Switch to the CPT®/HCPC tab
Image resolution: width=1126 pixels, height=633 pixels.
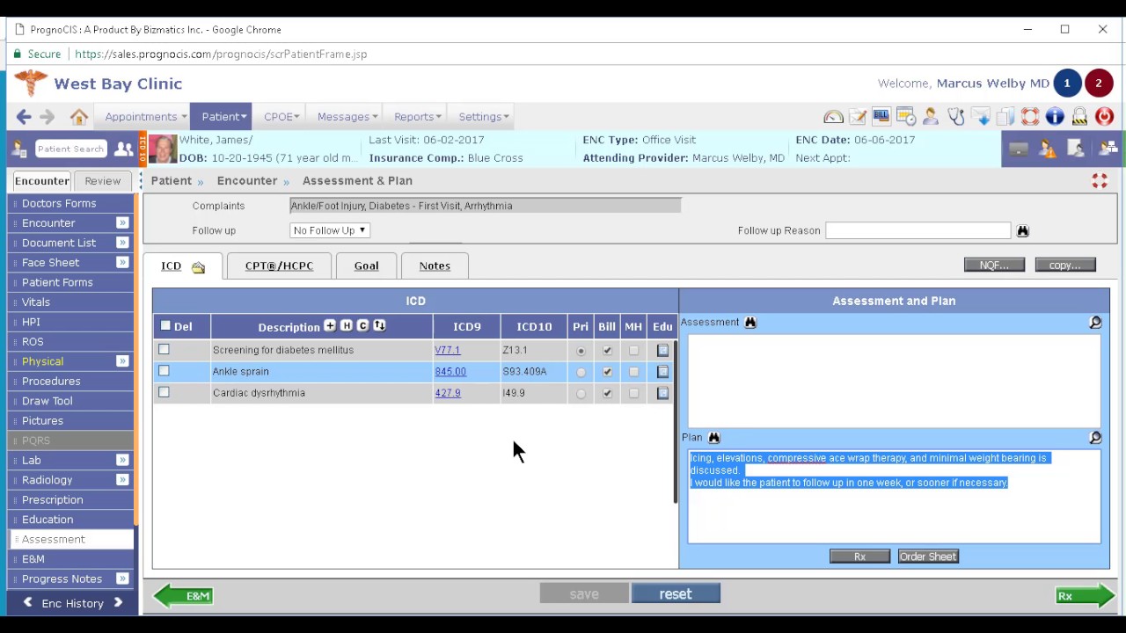coord(279,266)
